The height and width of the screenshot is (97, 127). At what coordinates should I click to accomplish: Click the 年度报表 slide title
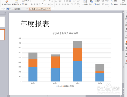[x=35, y=24]
